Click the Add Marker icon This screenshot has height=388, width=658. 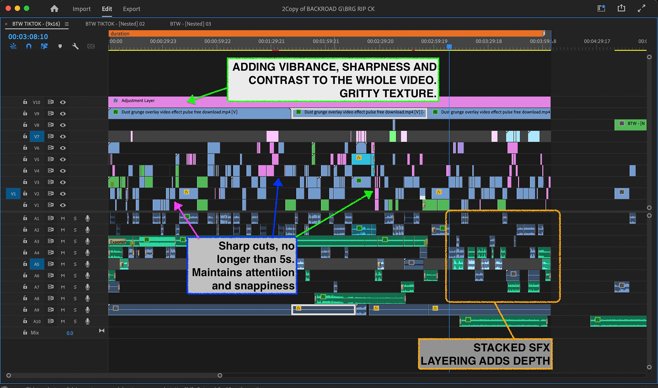[60, 46]
